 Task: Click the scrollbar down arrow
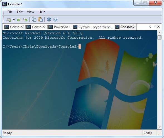click(160, 127)
